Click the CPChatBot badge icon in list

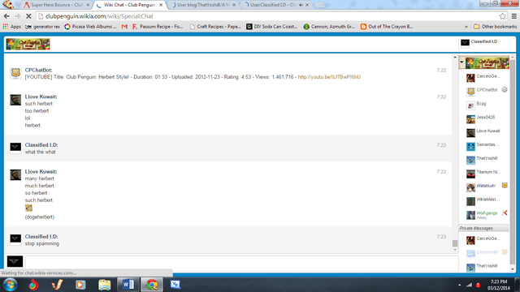pos(505,90)
